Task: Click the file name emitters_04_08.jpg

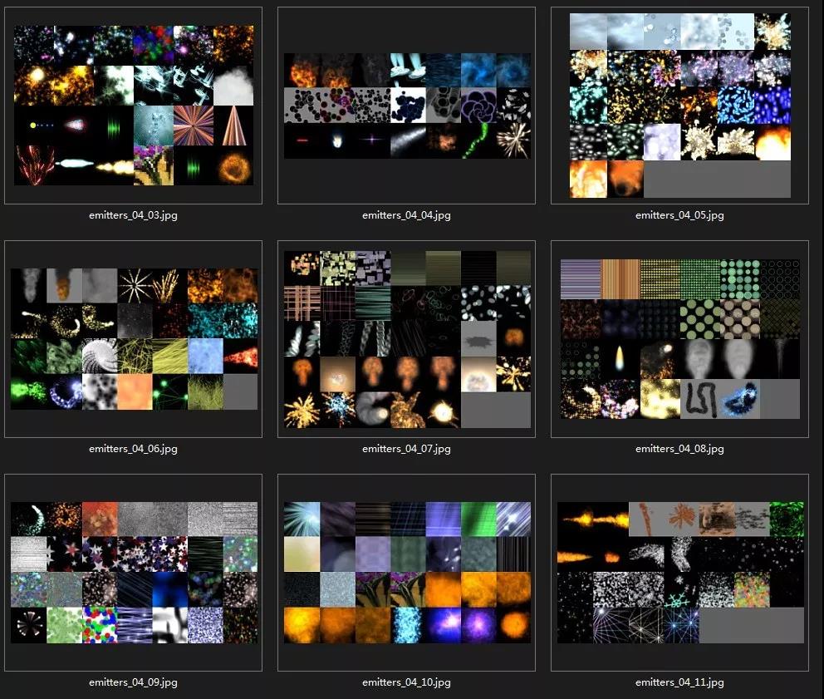Action: point(679,449)
